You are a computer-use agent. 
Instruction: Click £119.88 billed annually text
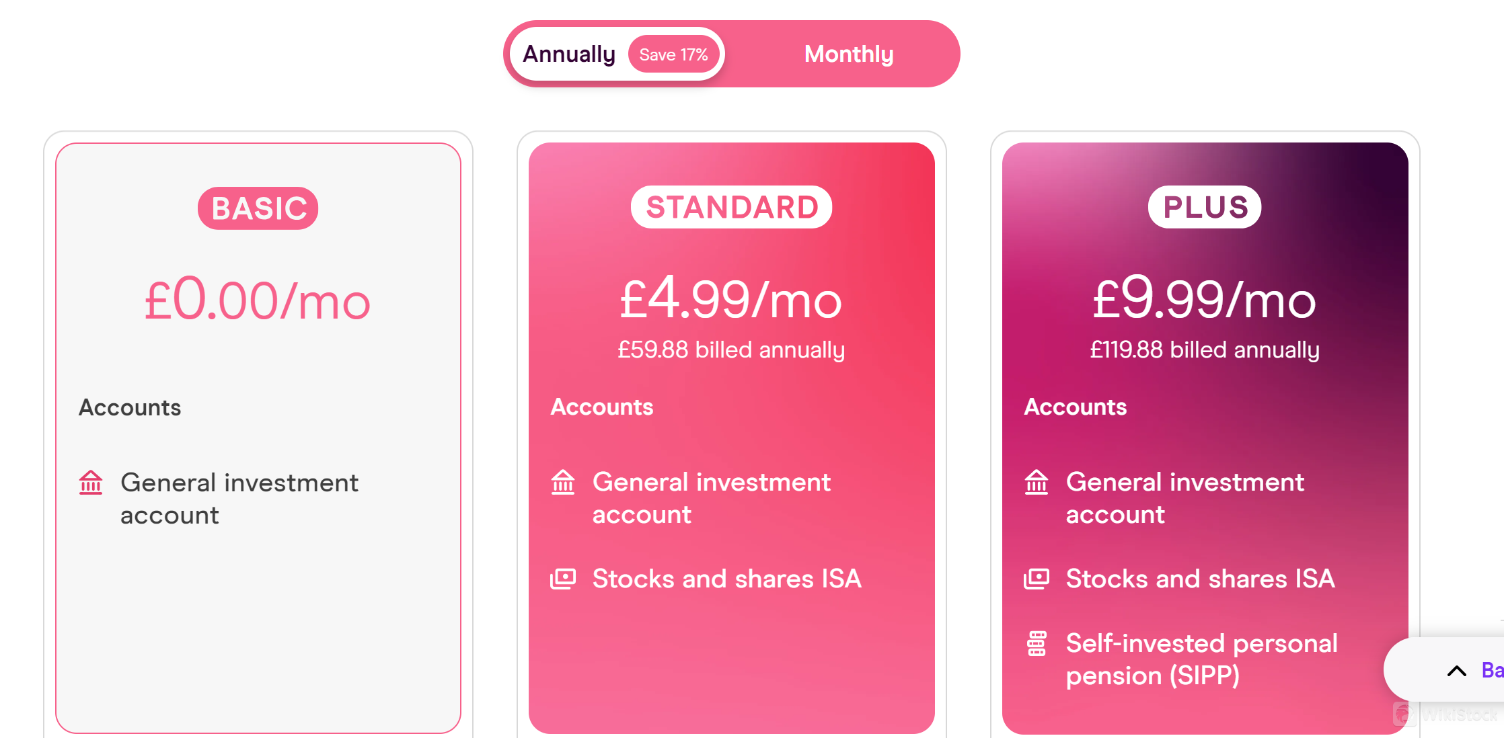[x=1205, y=350]
